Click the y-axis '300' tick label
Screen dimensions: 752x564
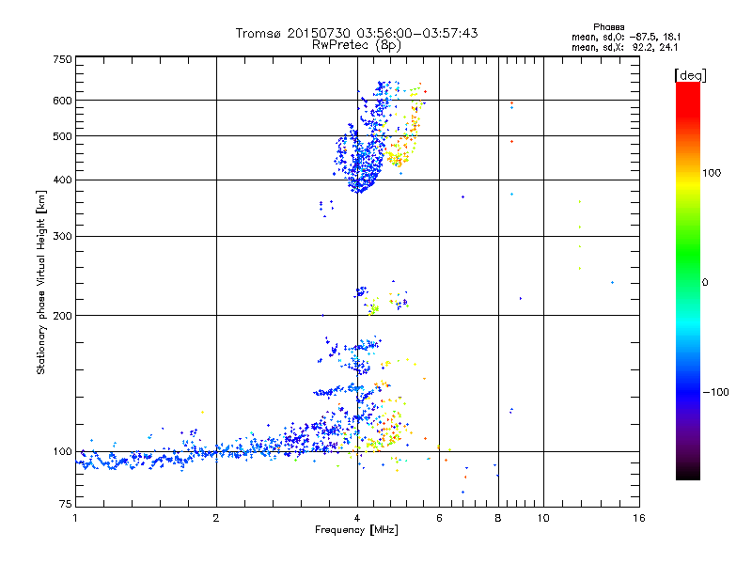pyautogui.click(x=62, y=237)
